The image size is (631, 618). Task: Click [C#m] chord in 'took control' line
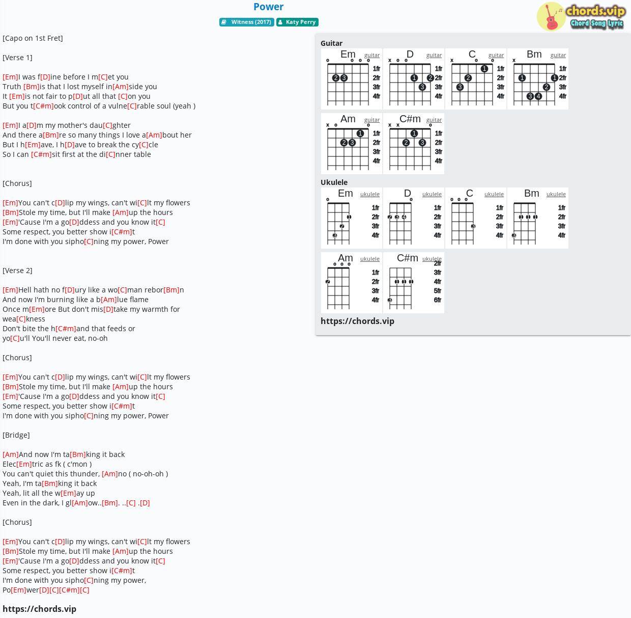(x=43, y=106)
